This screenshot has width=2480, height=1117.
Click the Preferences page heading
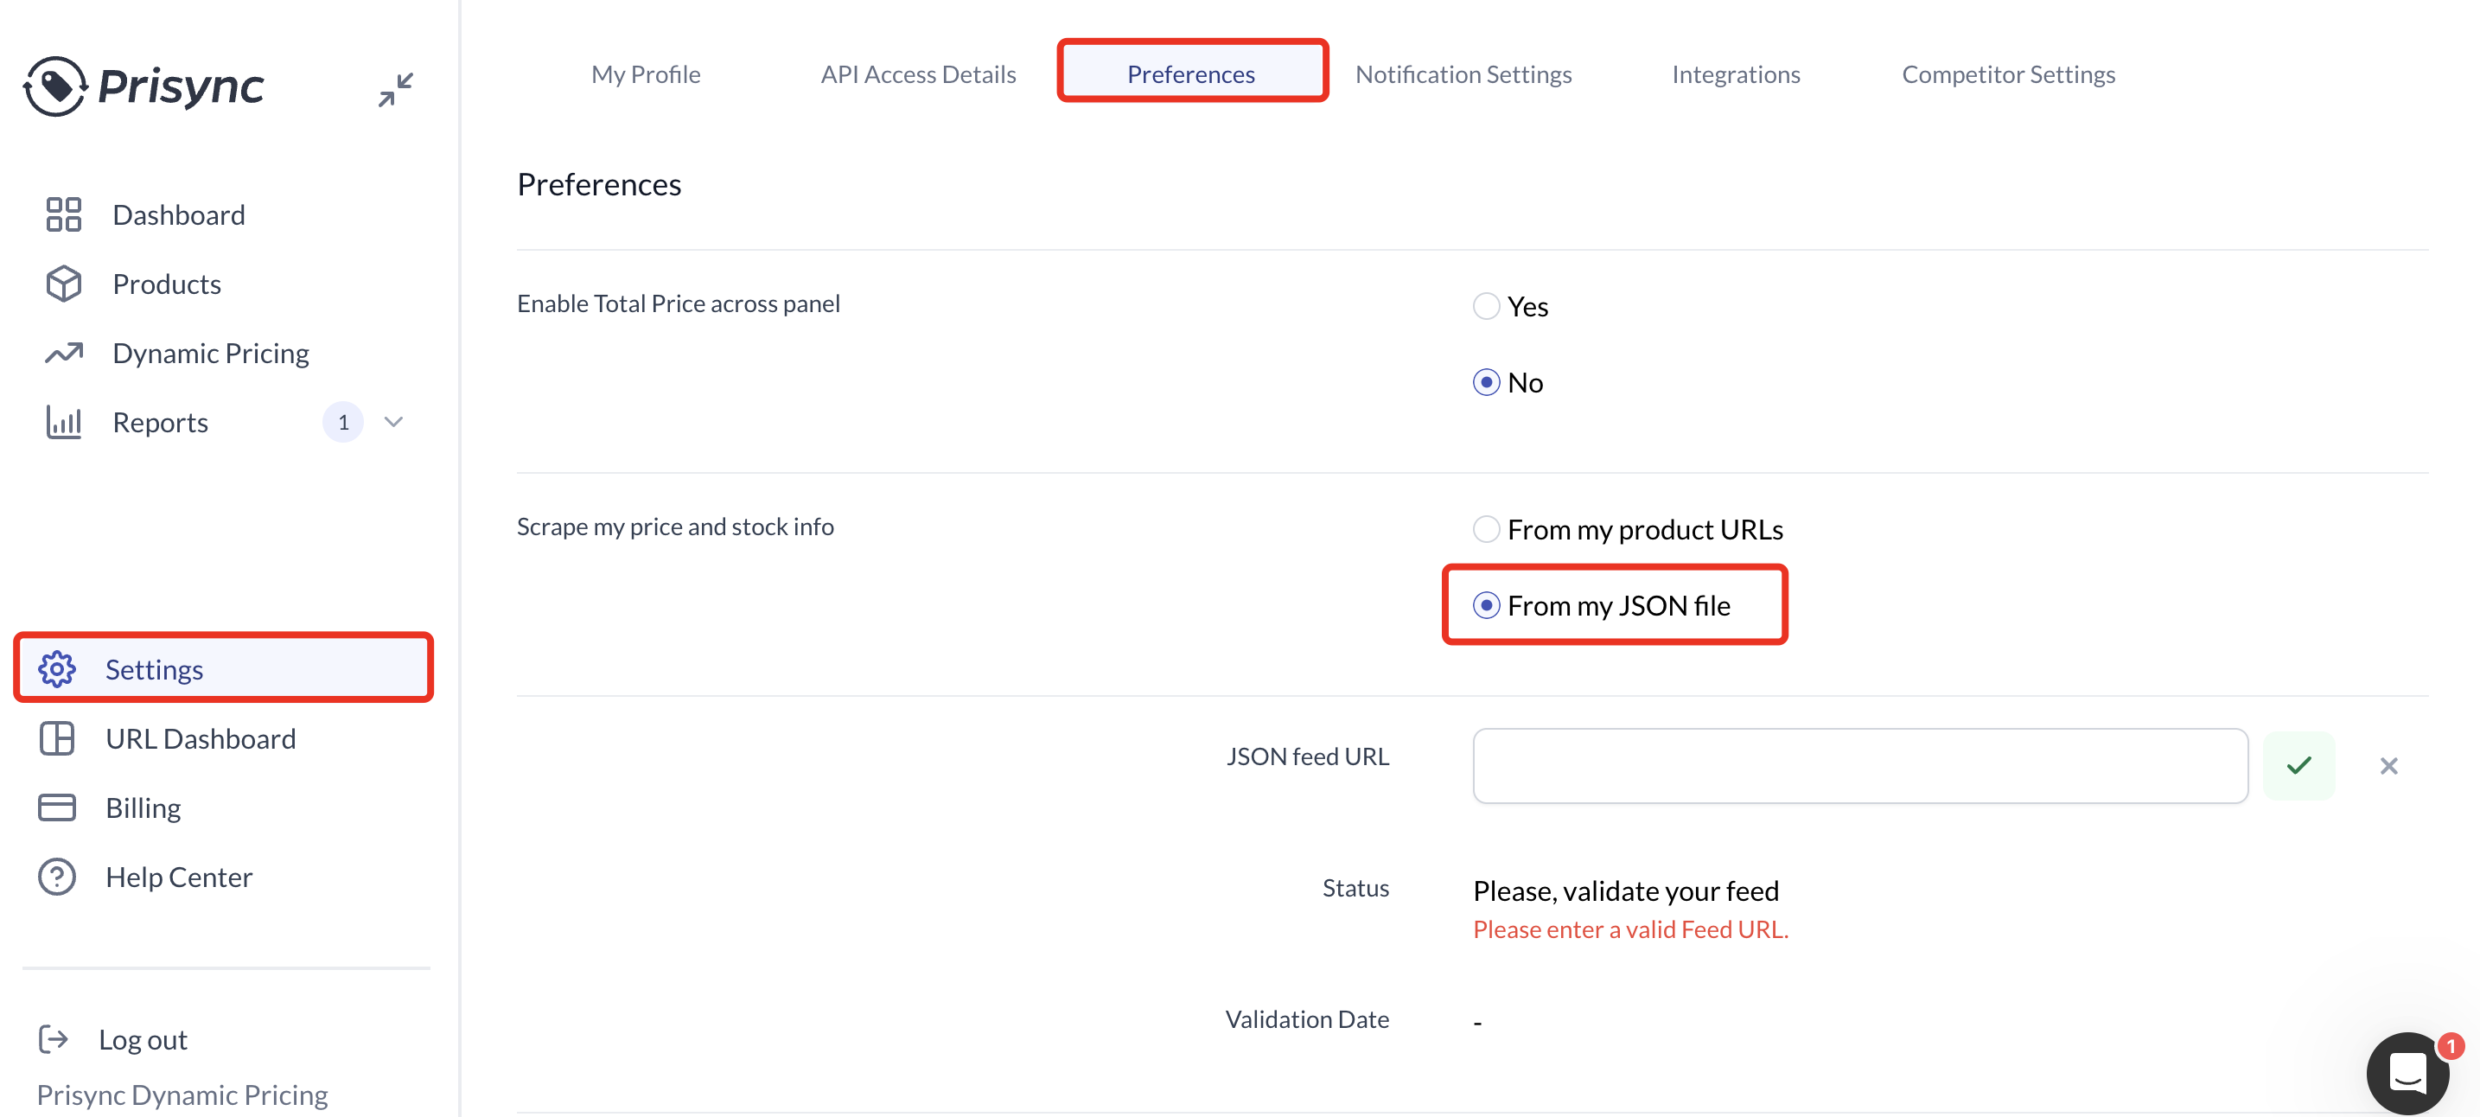[599, 185]
